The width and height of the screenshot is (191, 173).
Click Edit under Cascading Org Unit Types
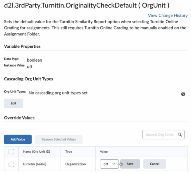pos(14,103)
